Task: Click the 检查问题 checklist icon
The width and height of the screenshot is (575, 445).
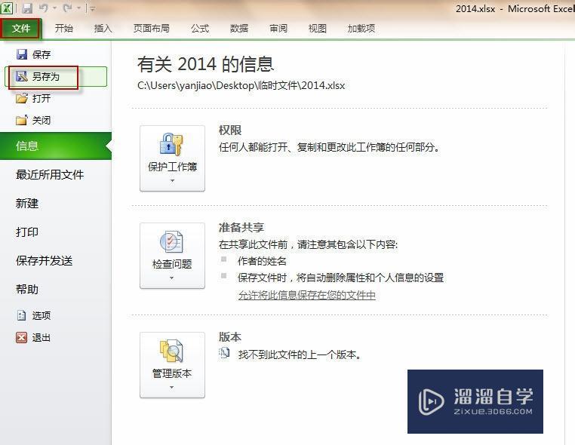Action: click(x=171, y=242)
